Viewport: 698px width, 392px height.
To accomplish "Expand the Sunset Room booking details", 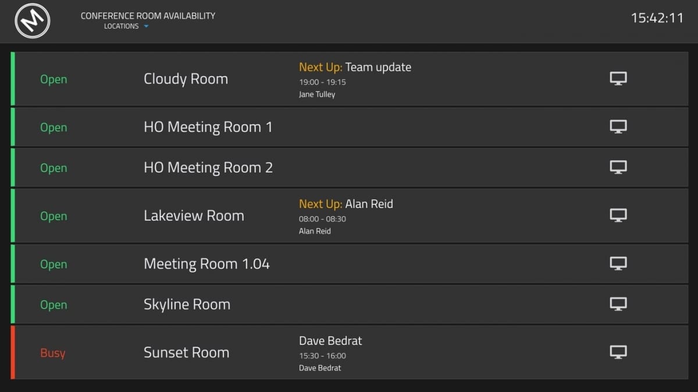I will click(x=330, y=352).
